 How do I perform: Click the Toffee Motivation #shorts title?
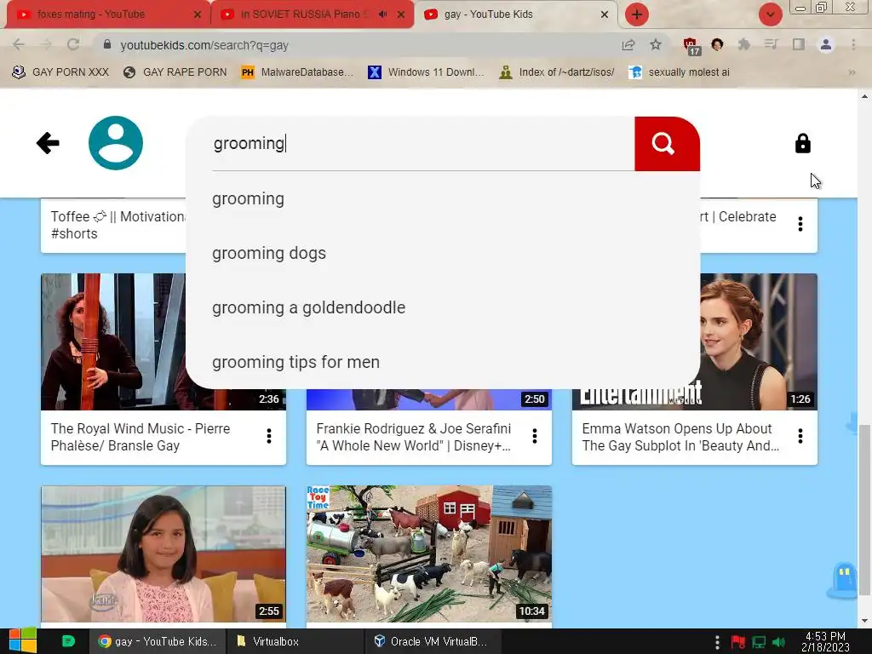coord(118,225)
